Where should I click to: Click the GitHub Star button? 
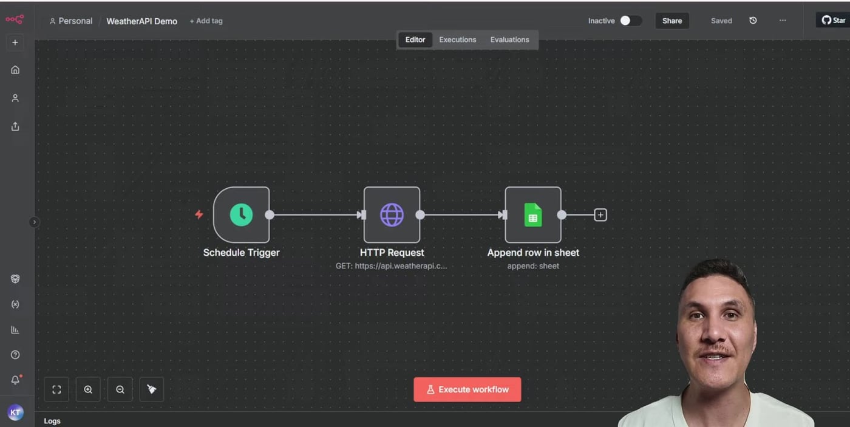click(833, 20)
